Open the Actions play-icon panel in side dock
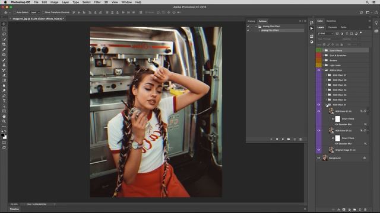 312,28
